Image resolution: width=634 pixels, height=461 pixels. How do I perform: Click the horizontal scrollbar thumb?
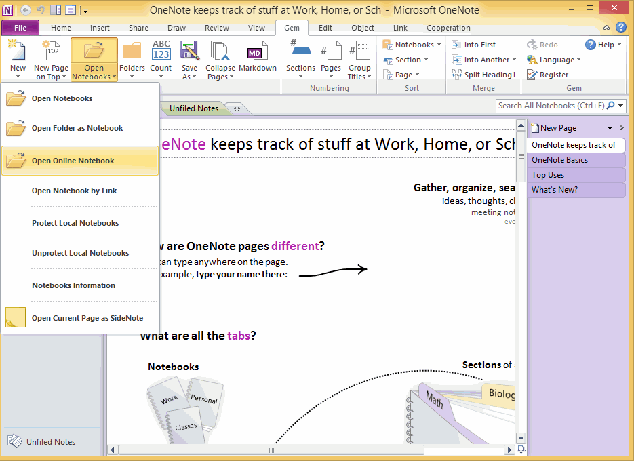(x=271, y=450)
